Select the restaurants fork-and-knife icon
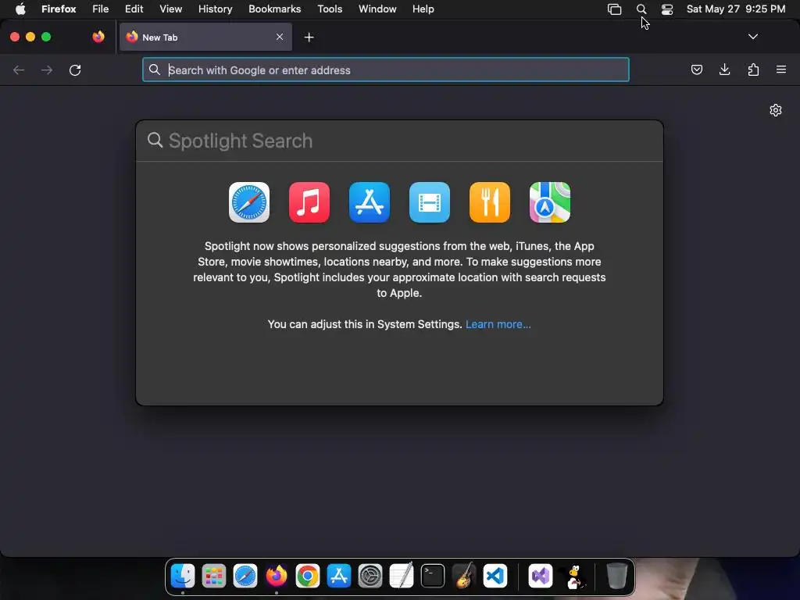 490,202
